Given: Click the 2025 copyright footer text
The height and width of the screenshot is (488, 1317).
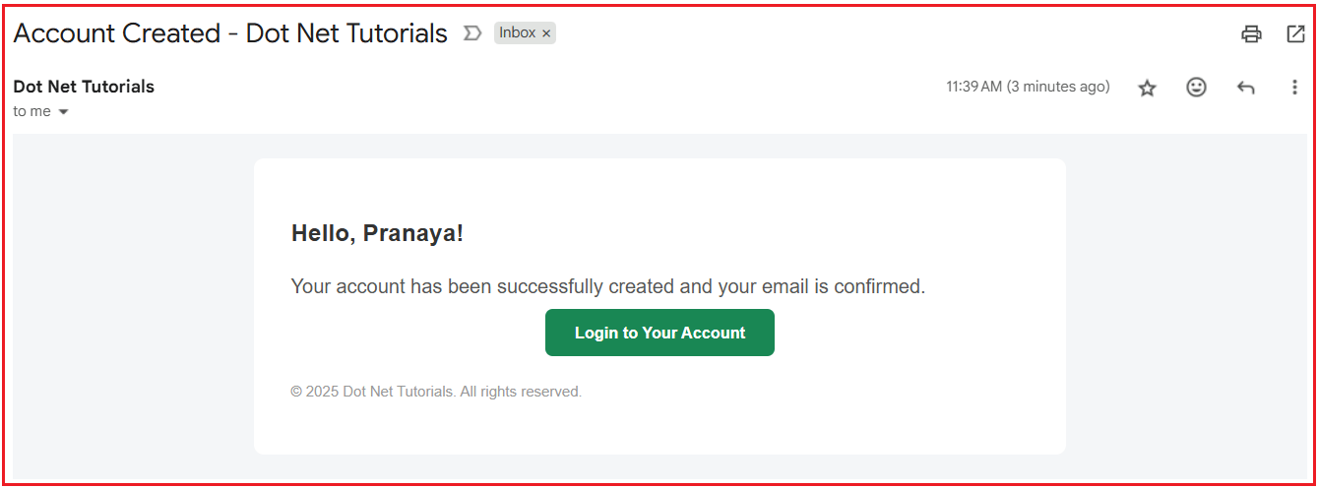Looking at the screenshot, I should click(436, 392).
